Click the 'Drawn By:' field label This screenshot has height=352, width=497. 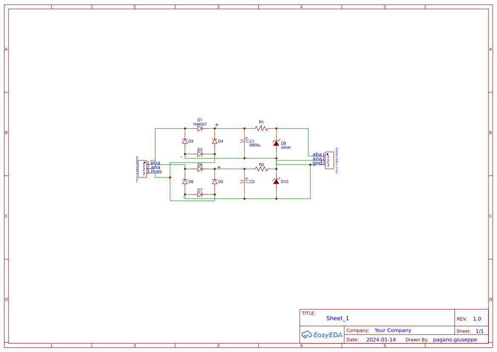pyautogui.click(x=417, y=340)
